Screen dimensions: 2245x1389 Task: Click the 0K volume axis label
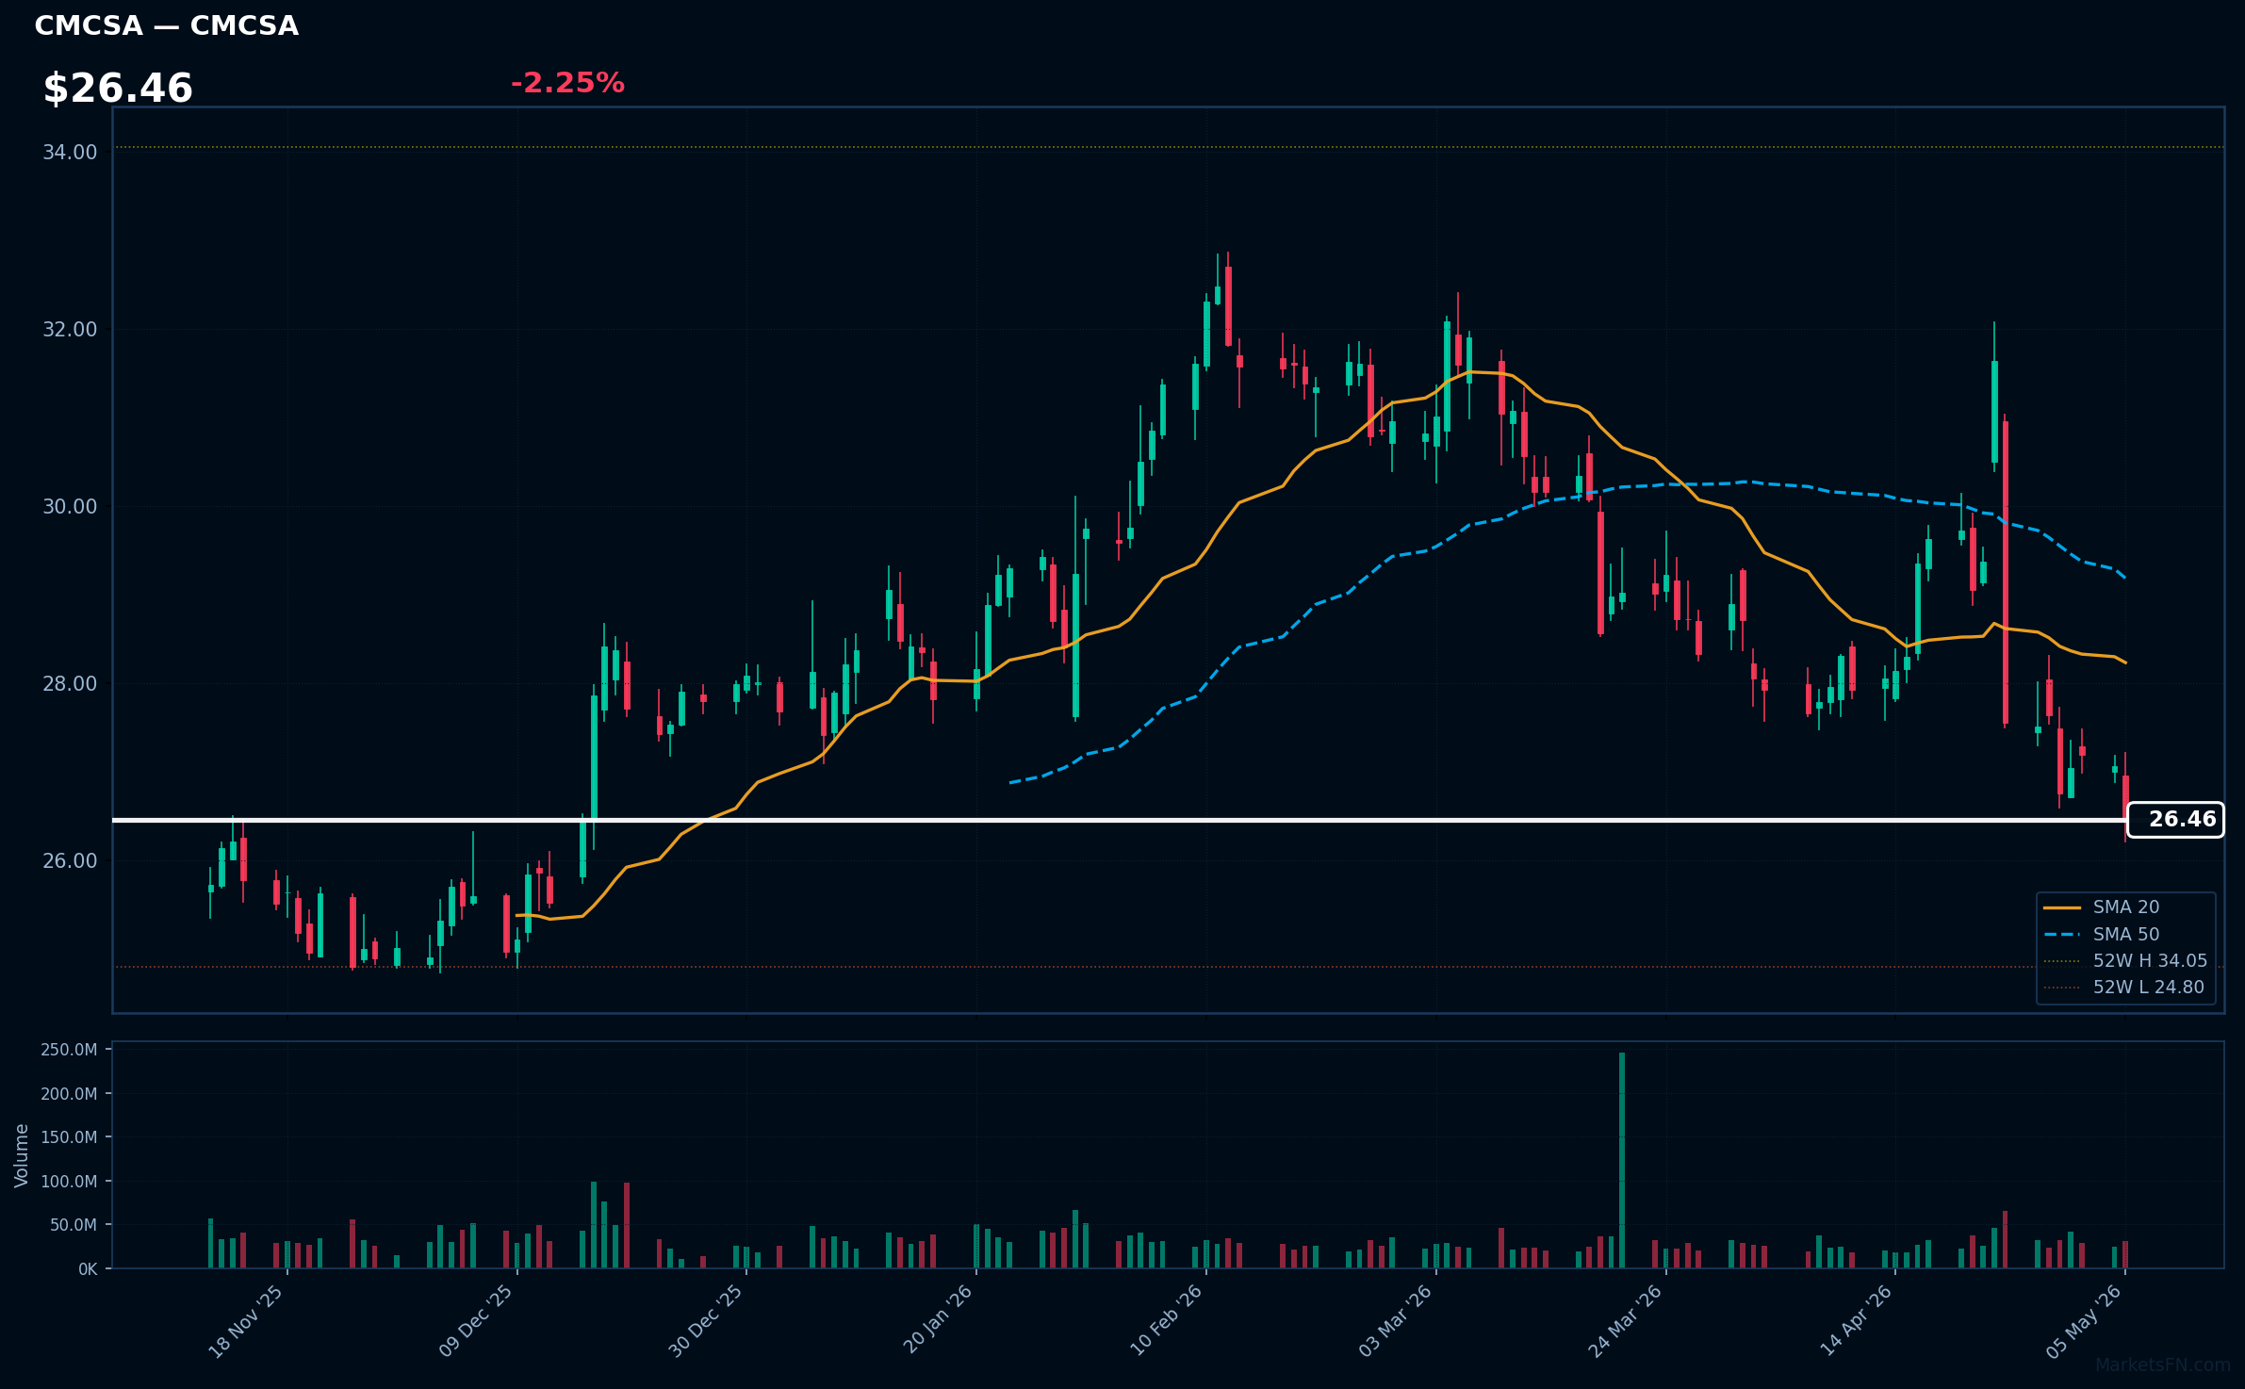pyautogui.click(x=88, y=1269)
